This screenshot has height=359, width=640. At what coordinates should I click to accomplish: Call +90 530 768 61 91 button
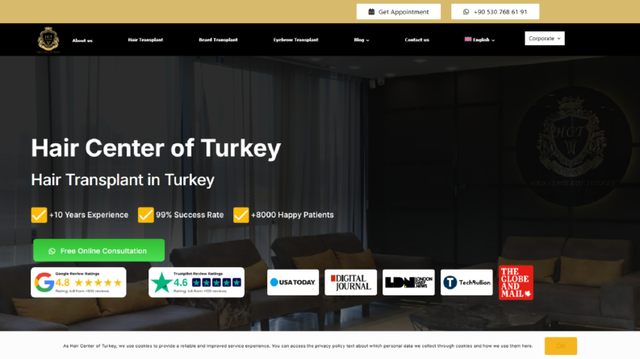tap(495, 12)
